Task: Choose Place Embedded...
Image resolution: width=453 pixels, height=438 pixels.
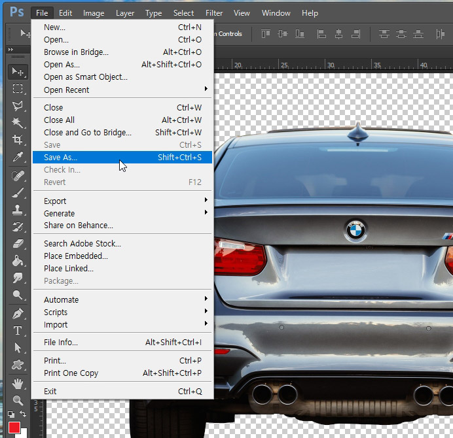Action: pos(122,256)
